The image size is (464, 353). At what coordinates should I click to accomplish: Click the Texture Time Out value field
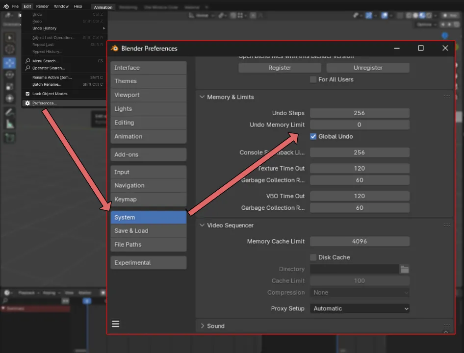[x=360, y=168]
